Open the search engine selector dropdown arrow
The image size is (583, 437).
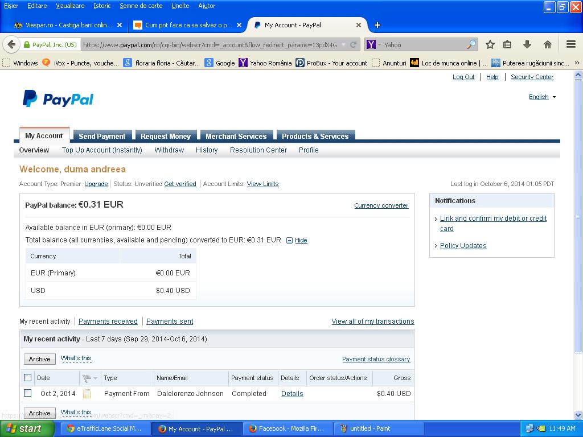coord(380,44)
